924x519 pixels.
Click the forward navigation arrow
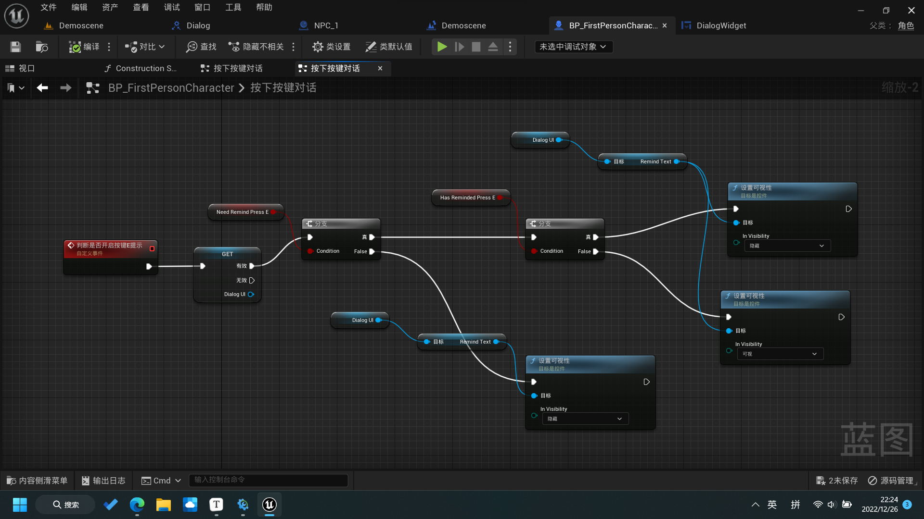point(66,87)
